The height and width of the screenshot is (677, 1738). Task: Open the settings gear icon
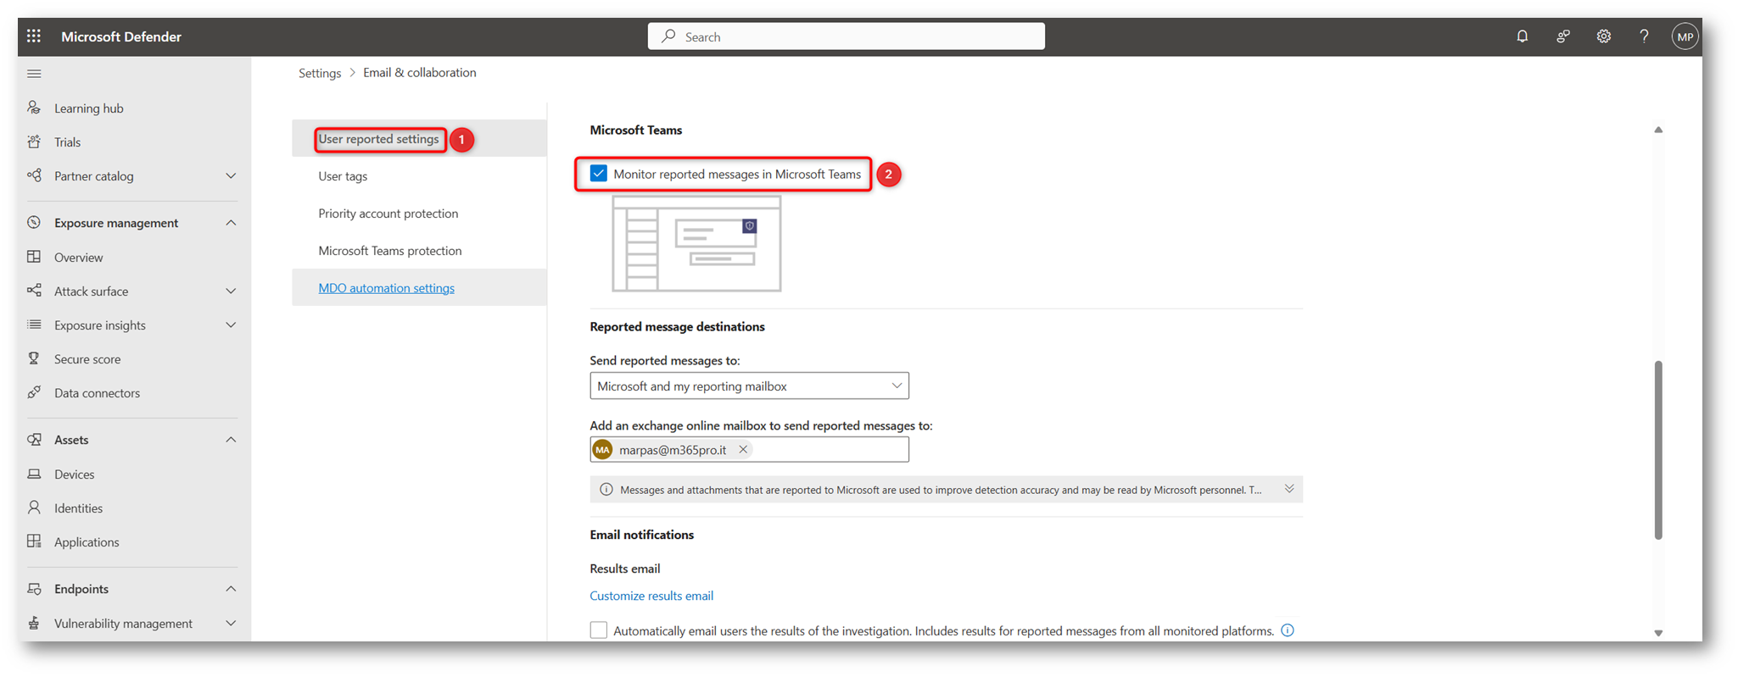click(x=1604, y=36)
